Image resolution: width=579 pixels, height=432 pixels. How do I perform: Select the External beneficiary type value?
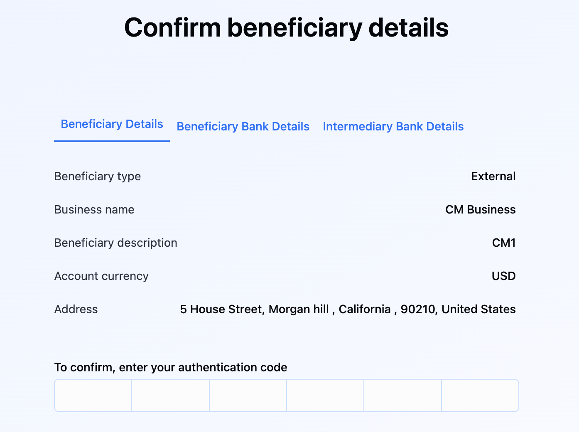(493, 177)
